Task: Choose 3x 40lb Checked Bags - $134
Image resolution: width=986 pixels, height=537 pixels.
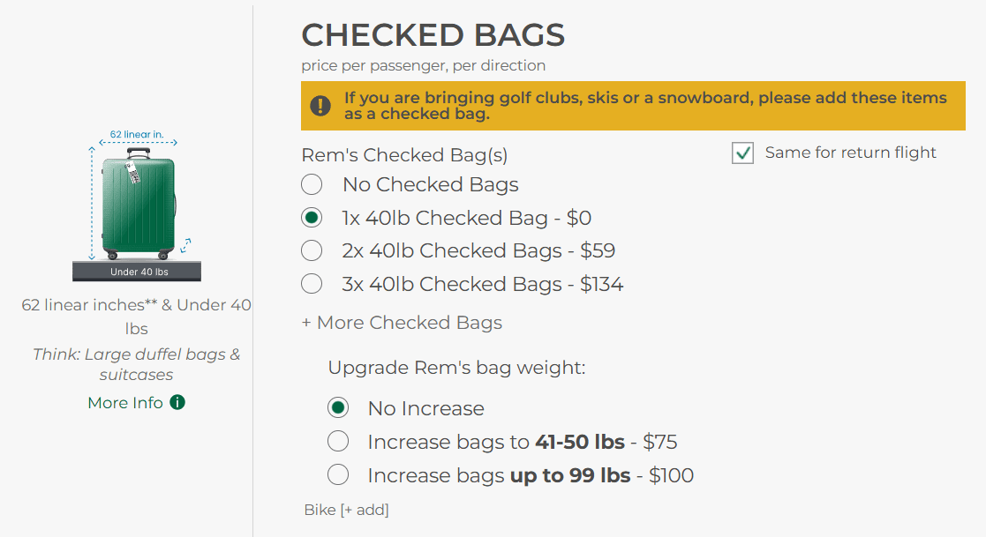Action: click(312, 284)
